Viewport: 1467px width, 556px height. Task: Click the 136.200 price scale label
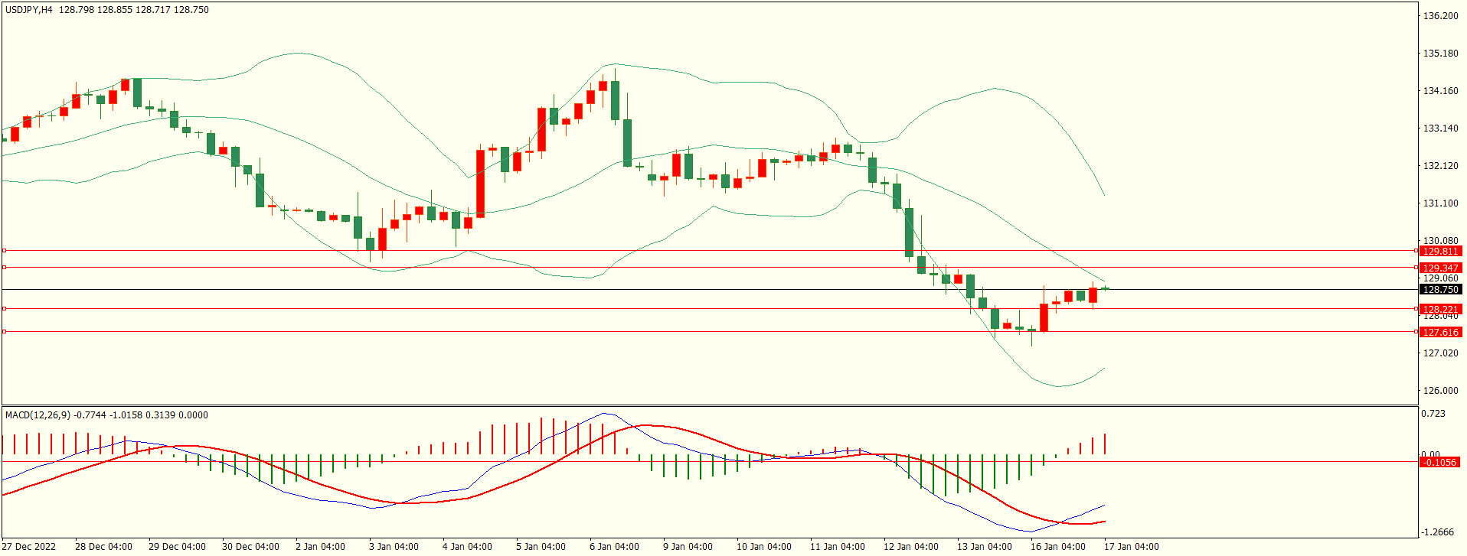pos(1440,16)
